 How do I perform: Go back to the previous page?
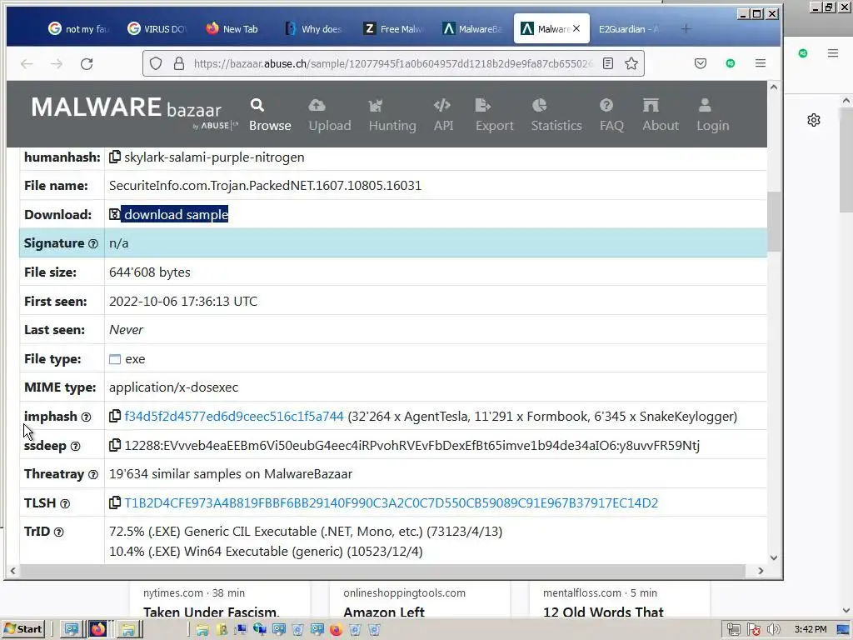27,63
